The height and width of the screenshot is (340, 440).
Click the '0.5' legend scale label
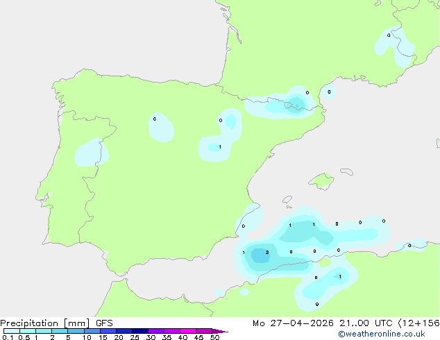24,337
